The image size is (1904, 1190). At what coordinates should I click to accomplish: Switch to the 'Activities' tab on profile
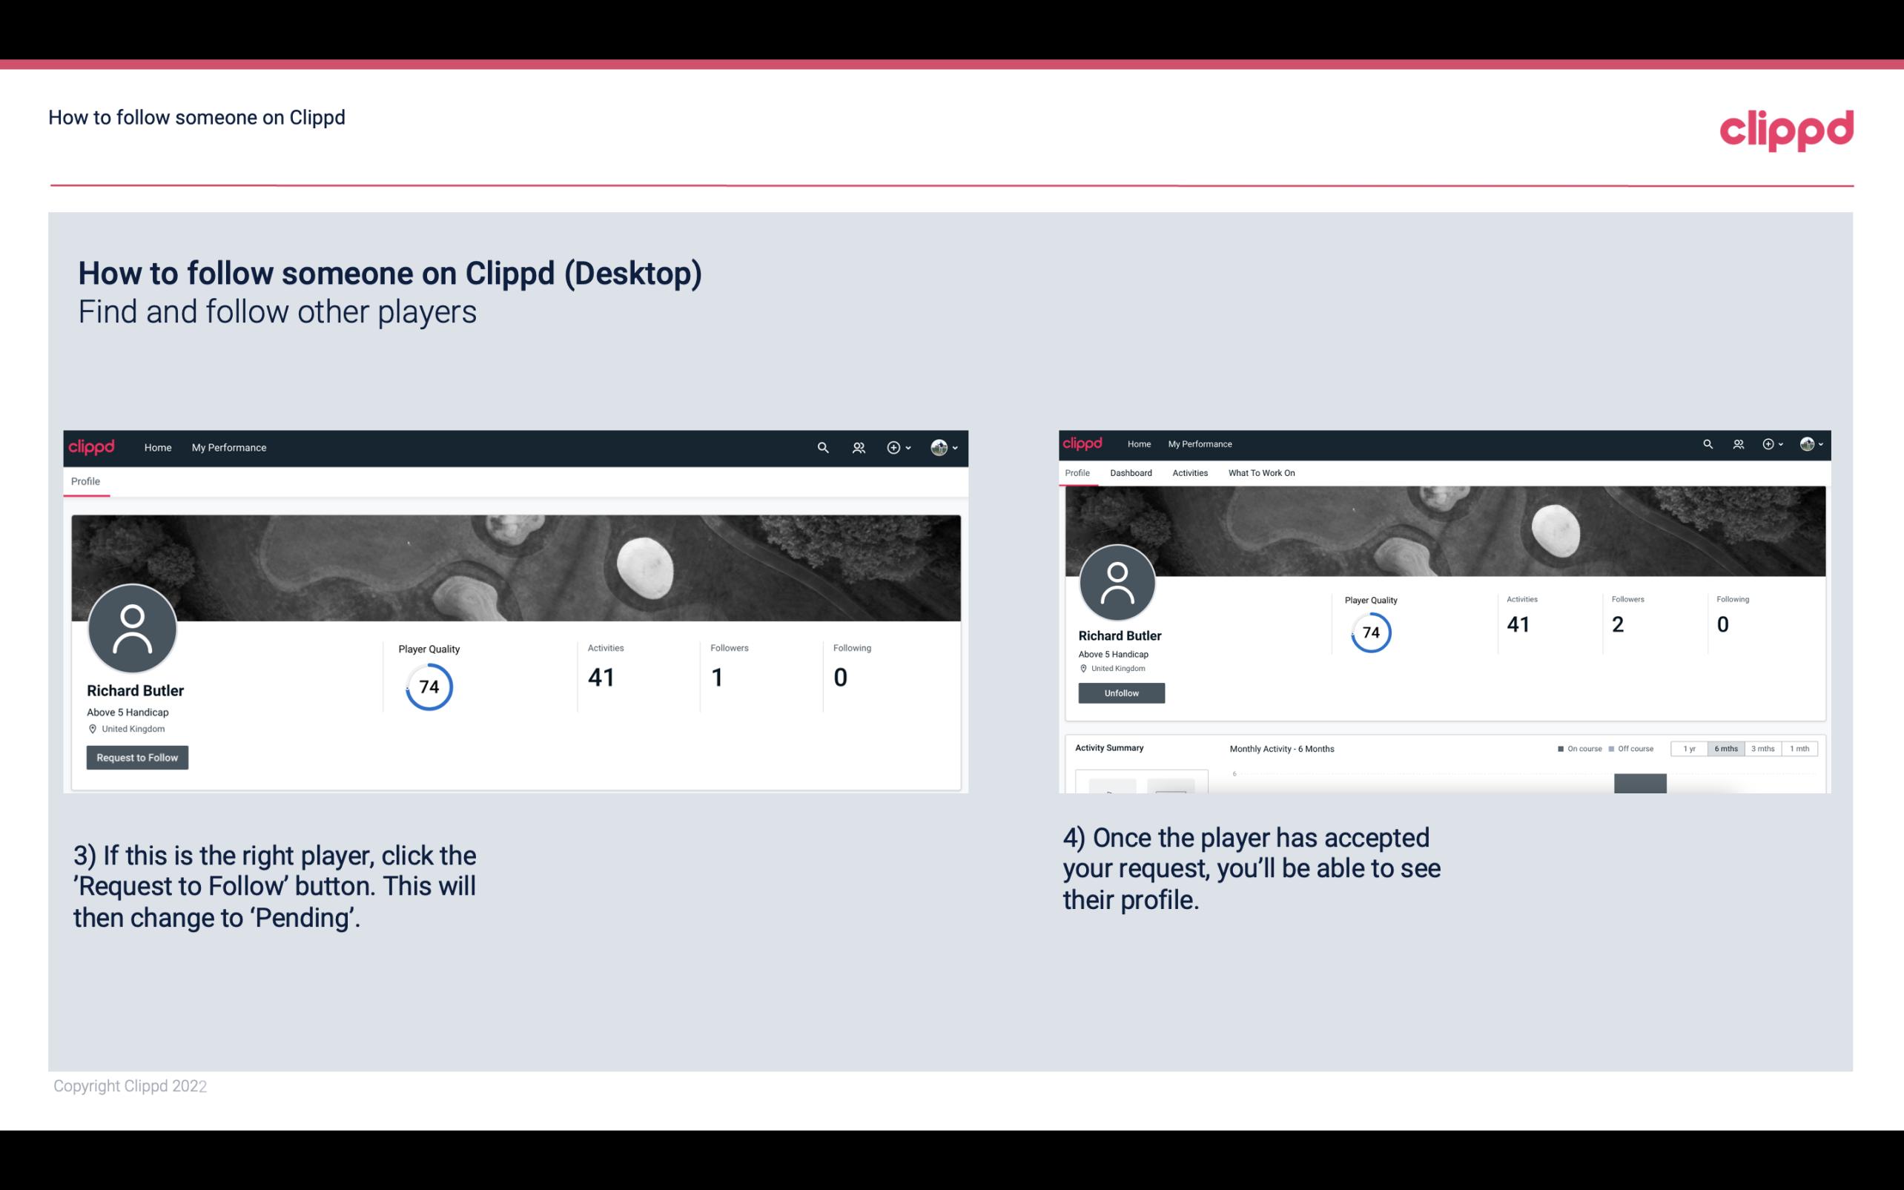click(x=1187, y=472)
